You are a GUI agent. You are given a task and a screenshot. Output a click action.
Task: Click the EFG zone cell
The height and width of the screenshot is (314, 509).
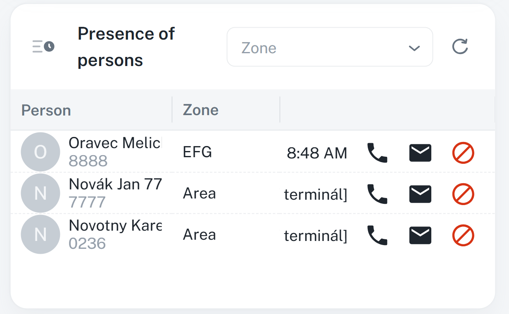click(x=197, y=152)
